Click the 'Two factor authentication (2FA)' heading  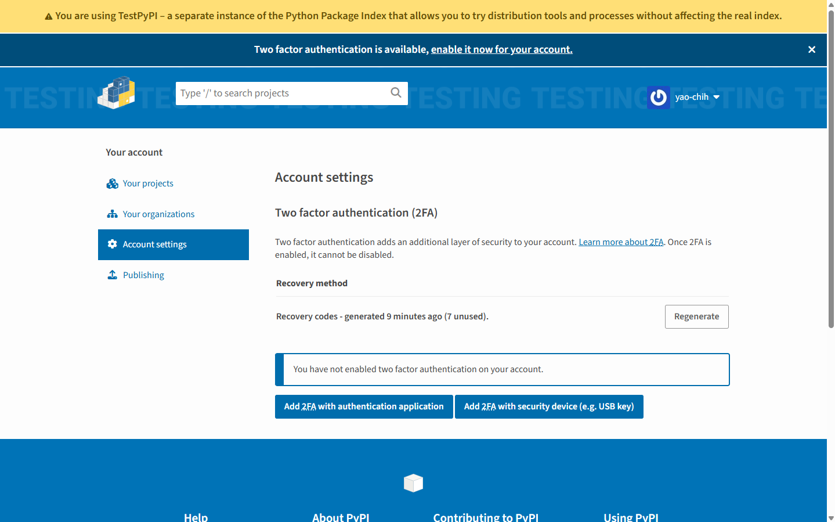tap(356, 213)
